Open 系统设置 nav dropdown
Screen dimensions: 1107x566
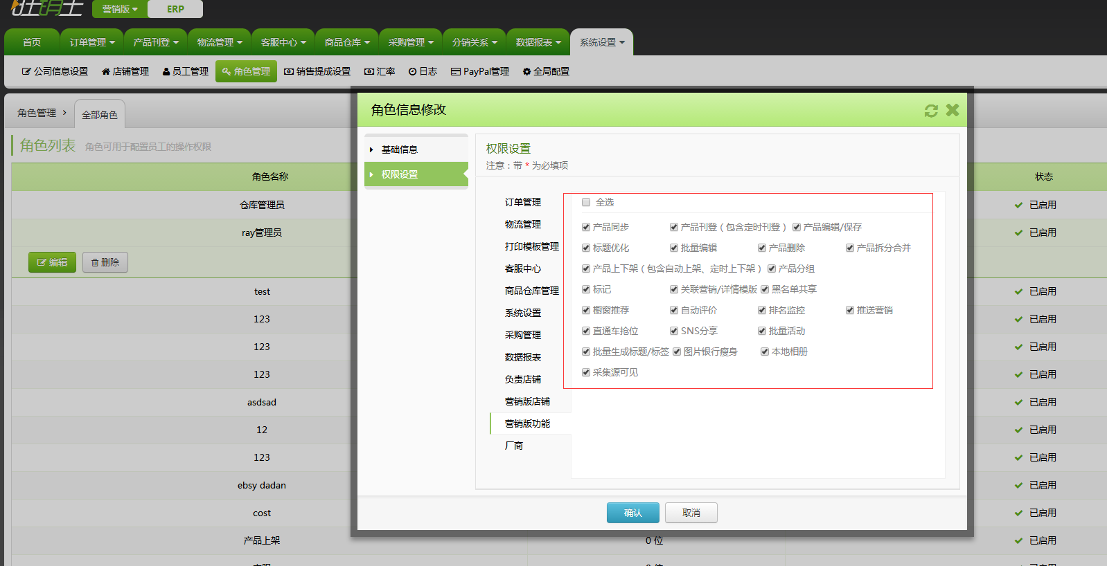point(602,42)
